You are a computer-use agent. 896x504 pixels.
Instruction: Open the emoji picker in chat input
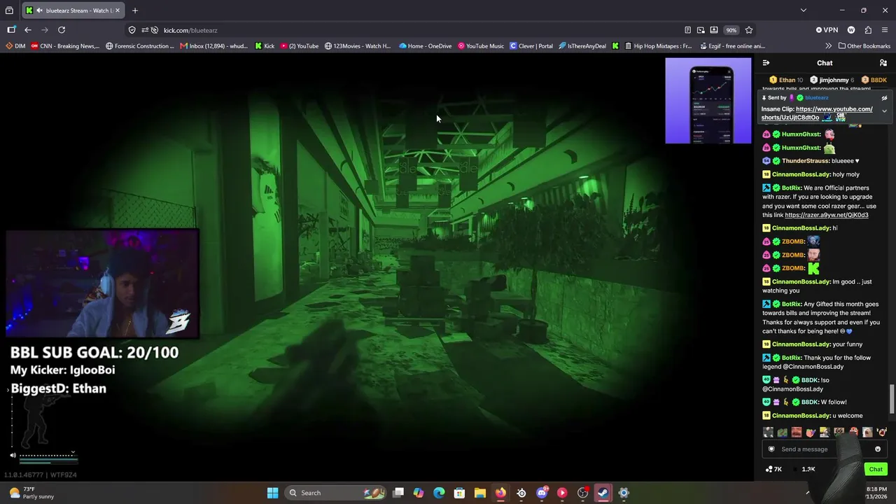click(878, 449)
